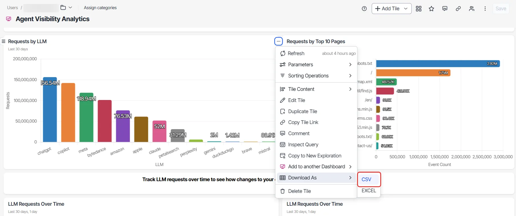This screenshot has width=516, height=216.
Task: Open the dashboard comments icon
Action: coord(445,9)
